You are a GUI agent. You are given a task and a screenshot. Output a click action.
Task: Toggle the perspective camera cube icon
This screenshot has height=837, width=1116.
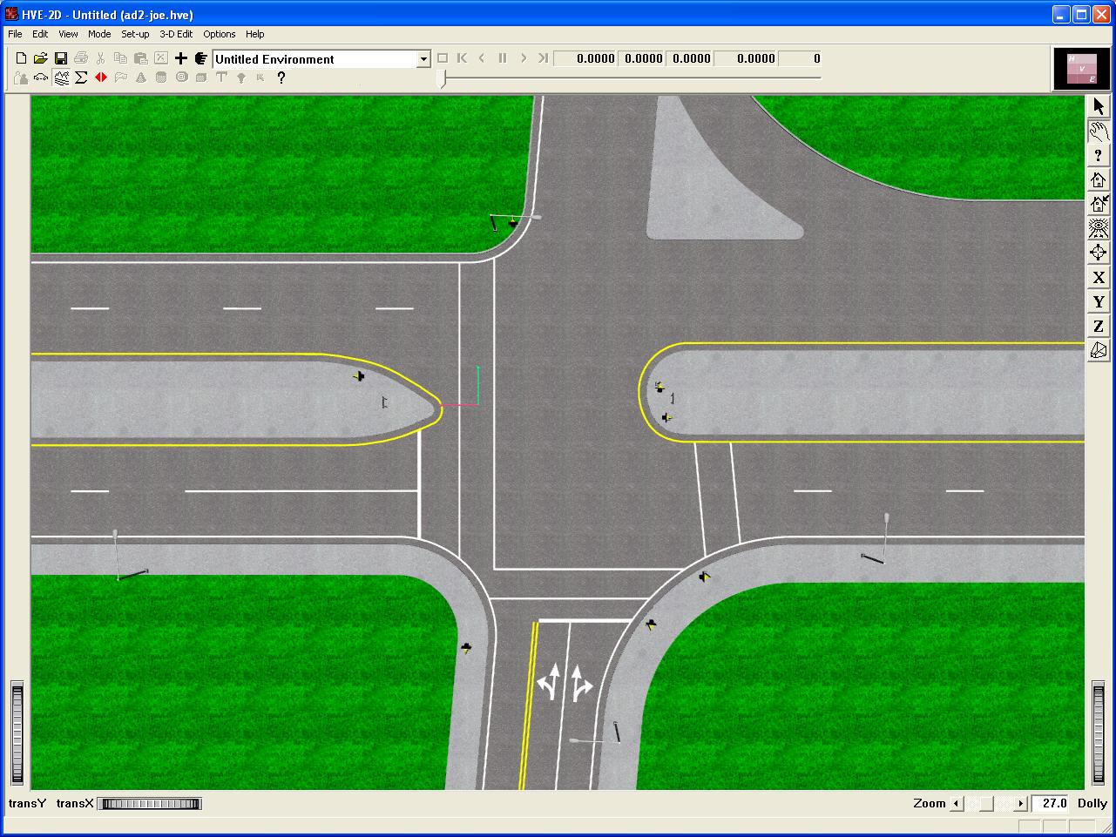1099,351
